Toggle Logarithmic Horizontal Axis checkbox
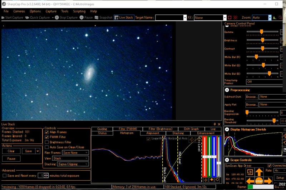Viewport: 286px width, 190px height. (148, 139)
